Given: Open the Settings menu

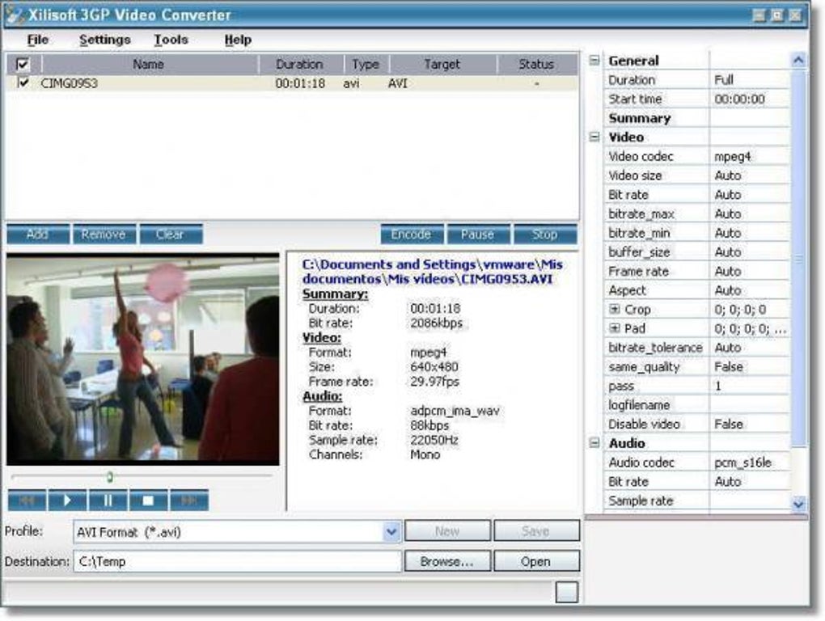Looking at the screenshot, I should pos(104,40).
